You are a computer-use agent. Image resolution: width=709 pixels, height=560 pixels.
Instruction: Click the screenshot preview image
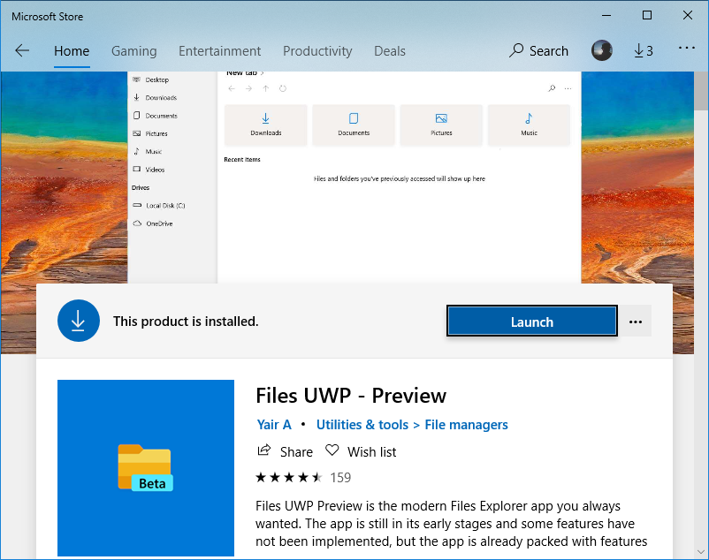[x=354, y=177]
